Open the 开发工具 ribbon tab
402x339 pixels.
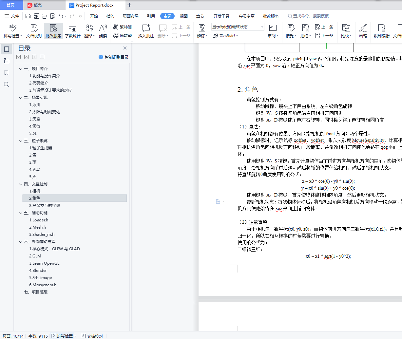click(221, 16)
